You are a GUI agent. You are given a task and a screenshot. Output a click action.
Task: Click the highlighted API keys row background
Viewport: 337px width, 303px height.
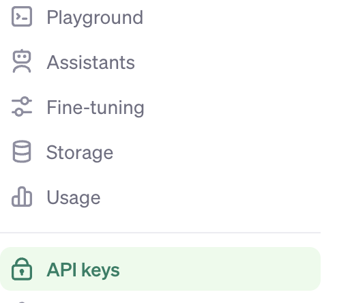pyautogui.click(x=160, y=269)
